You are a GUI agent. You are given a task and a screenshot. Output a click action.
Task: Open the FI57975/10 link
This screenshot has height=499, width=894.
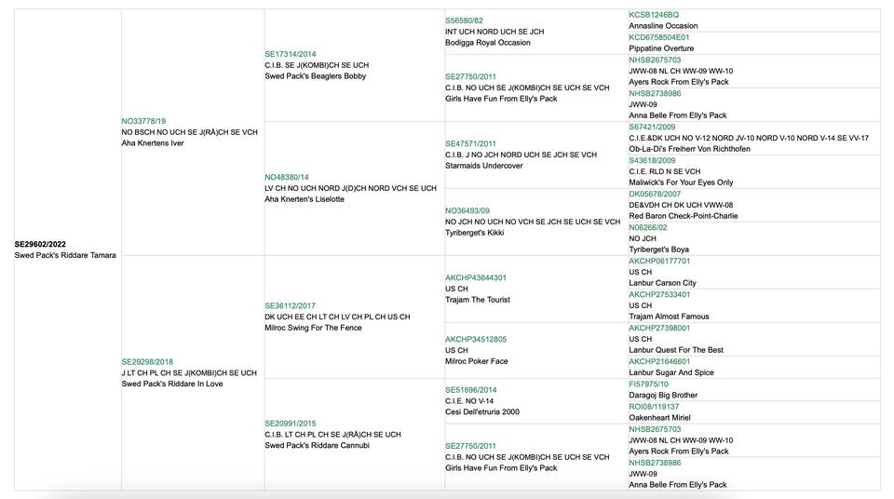tap(649, 384)
